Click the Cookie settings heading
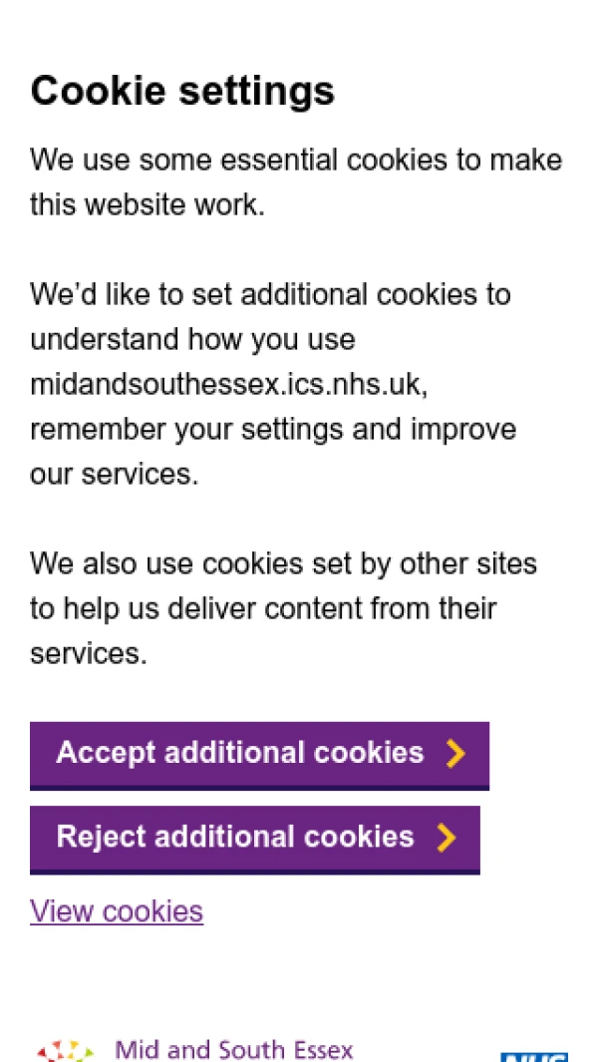Screen dimensions: 598x1062 182,92
